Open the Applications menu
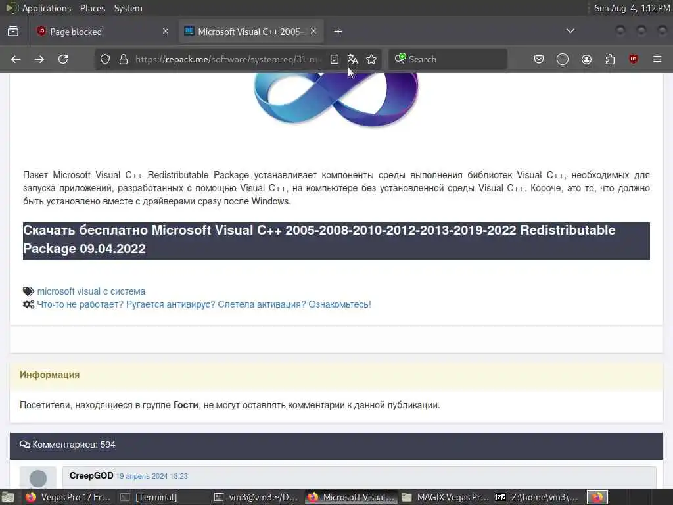Image resolution: width=673 pixels, height=505 pixels. click(x=47, y=8)
